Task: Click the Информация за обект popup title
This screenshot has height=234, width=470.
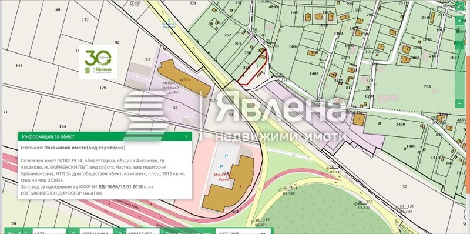Action: (48, 136)
